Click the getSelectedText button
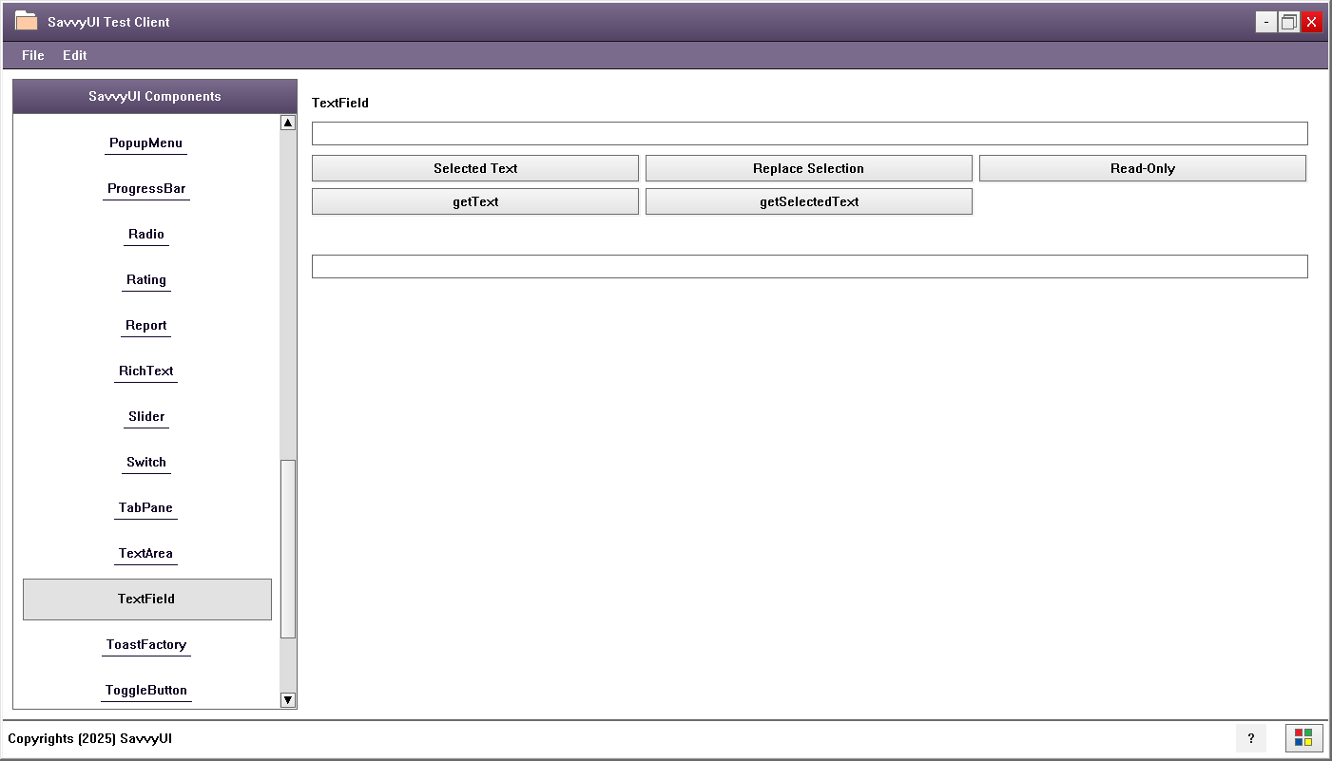The image size is (1332, 761). click(809, 201)
